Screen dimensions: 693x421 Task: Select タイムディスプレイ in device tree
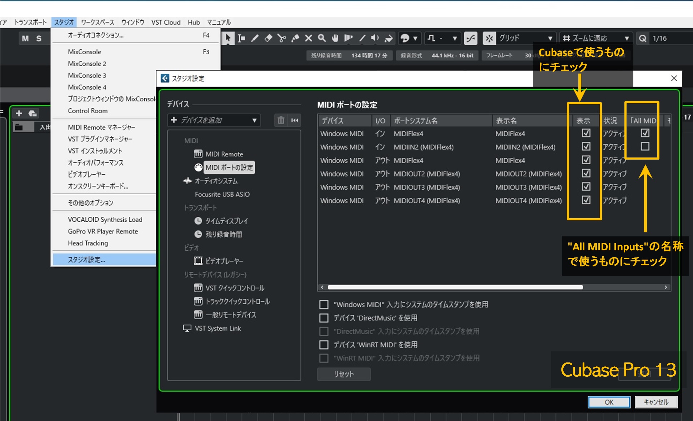pyautogui.click(x=226, y=221)
